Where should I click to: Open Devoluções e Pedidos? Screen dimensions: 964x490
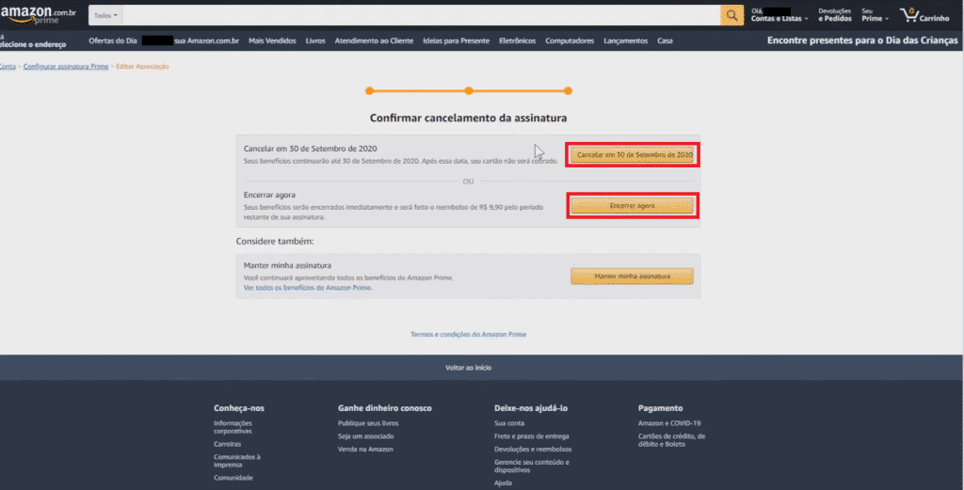tap(834, 15)
